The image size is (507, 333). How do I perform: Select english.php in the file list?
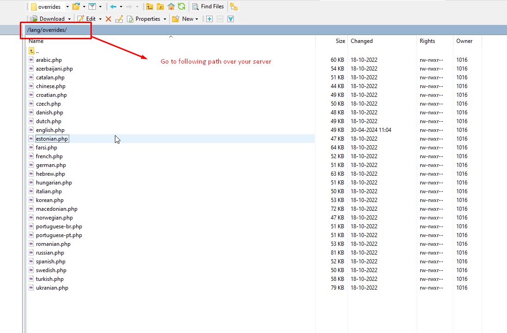click(x=50, y=130)
